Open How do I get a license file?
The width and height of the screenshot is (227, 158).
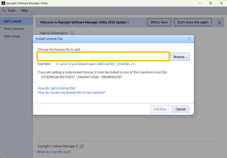tap(56, 88)
